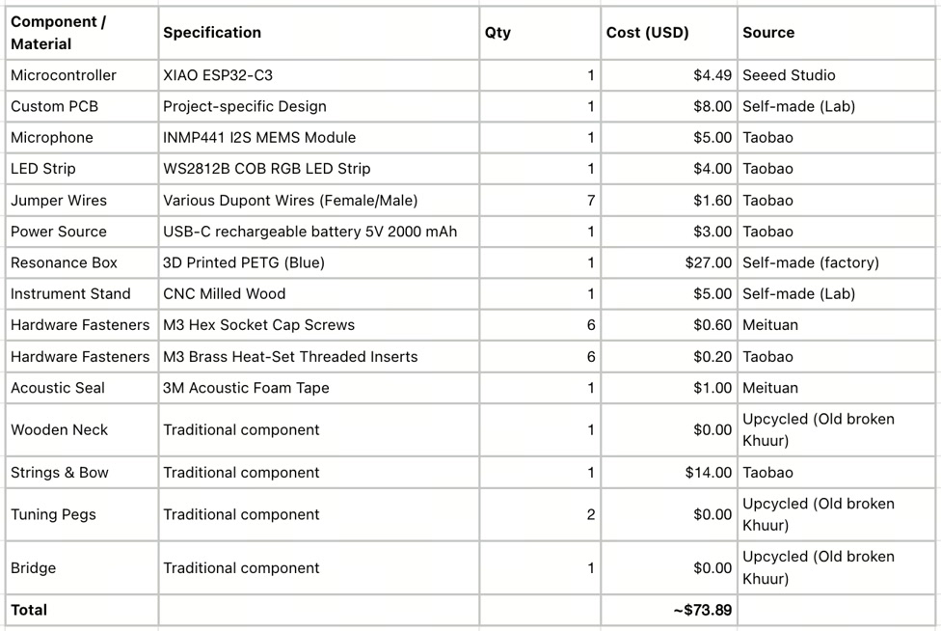Select the INMP441 I2S MEMS Module cell

coord(319,137)
